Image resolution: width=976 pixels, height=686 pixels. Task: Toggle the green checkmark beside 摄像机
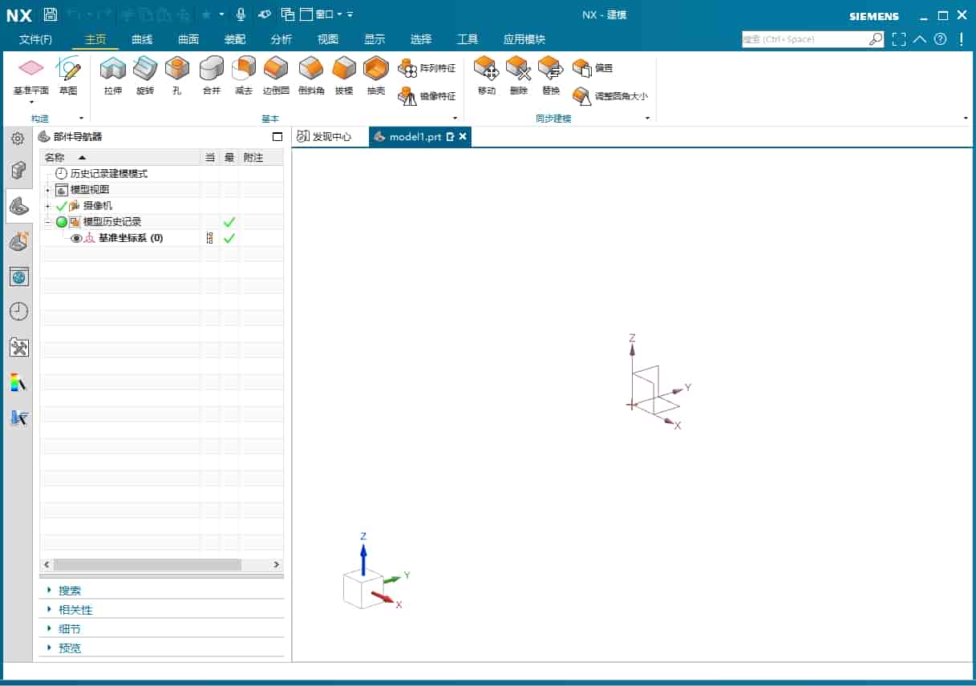[62, 206]
